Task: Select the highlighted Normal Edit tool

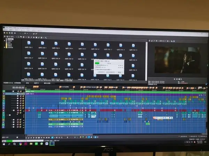Action: click(x=52, y=138)
